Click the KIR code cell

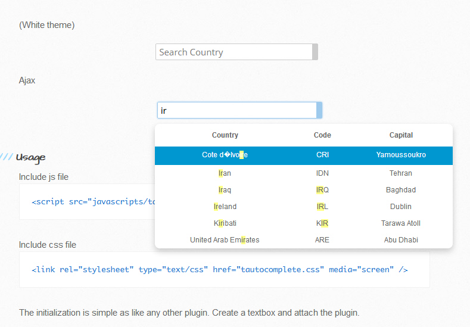(x=322, y=223)
